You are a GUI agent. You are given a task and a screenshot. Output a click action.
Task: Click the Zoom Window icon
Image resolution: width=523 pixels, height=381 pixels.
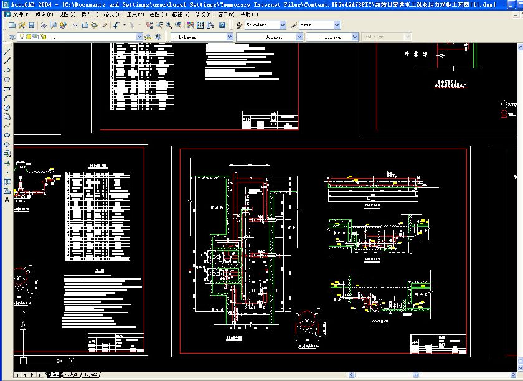point(169,25)
